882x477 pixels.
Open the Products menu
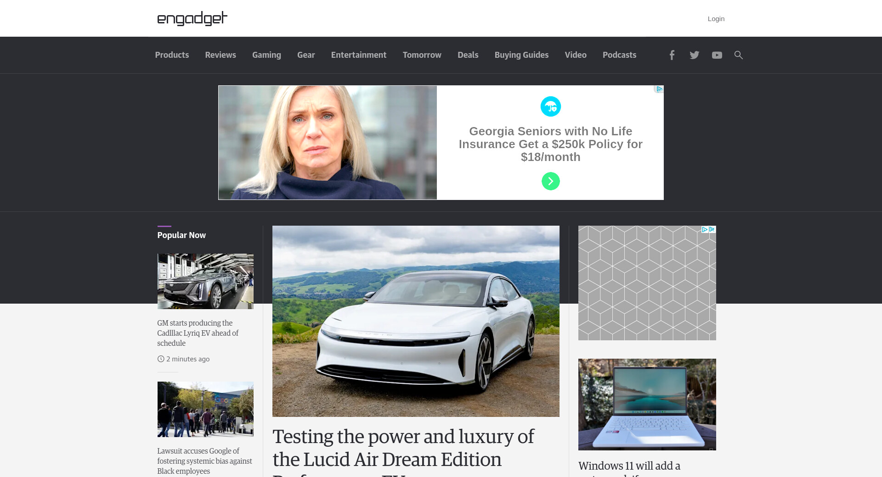(x=172, y=55)
